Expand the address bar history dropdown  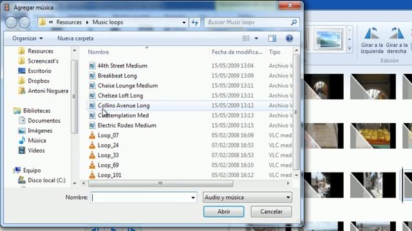(184, 22)
